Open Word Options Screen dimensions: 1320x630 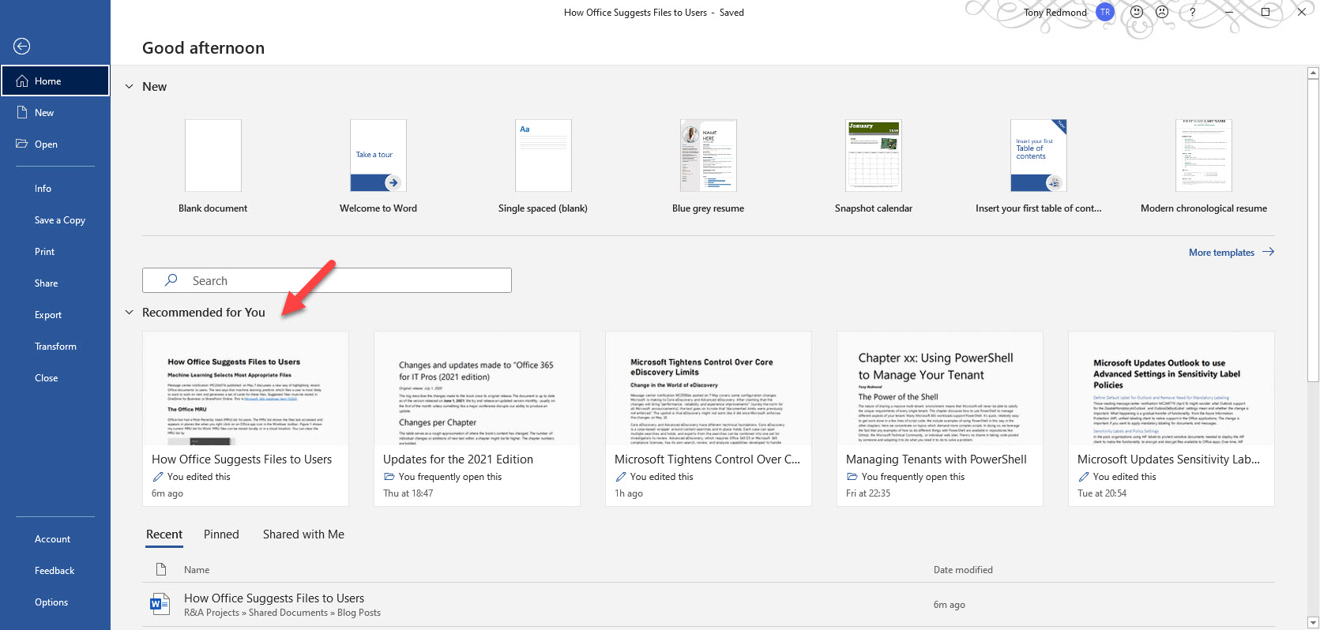51,602
